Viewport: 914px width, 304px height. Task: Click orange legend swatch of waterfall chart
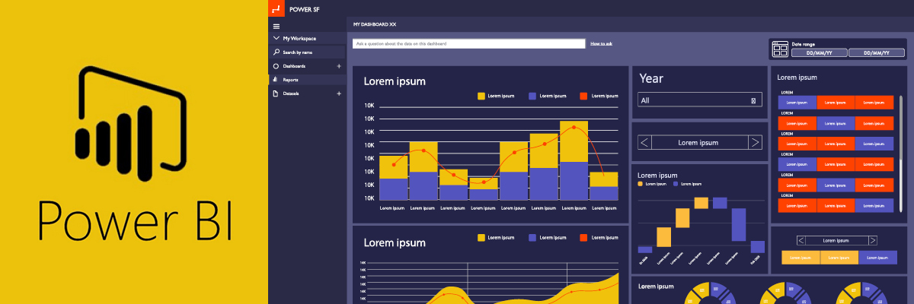coord(641,184)
